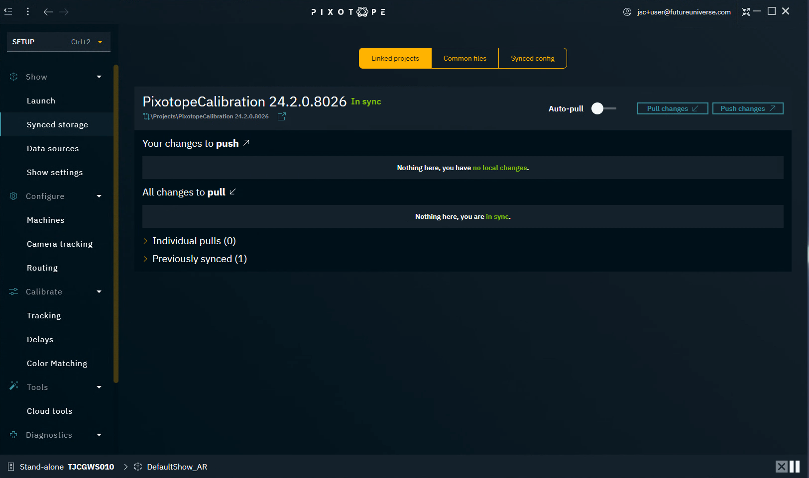Open project folder via external link icon

(x=282, y=116)
